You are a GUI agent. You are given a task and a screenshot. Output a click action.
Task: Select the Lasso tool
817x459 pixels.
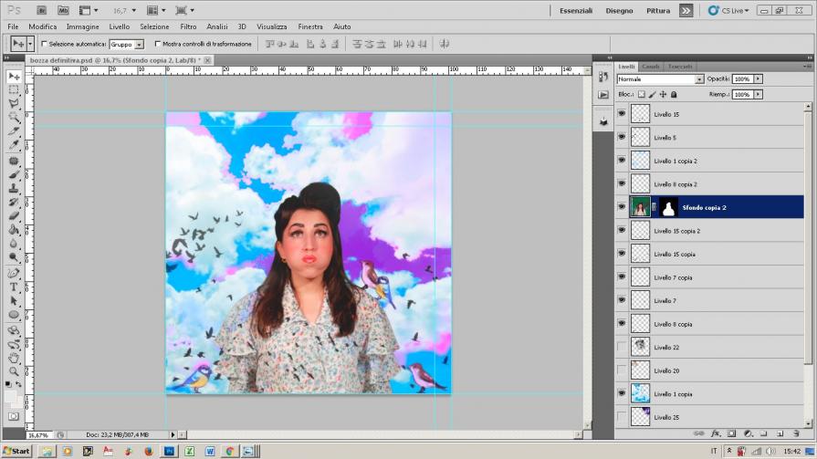(x=14, y=104)
